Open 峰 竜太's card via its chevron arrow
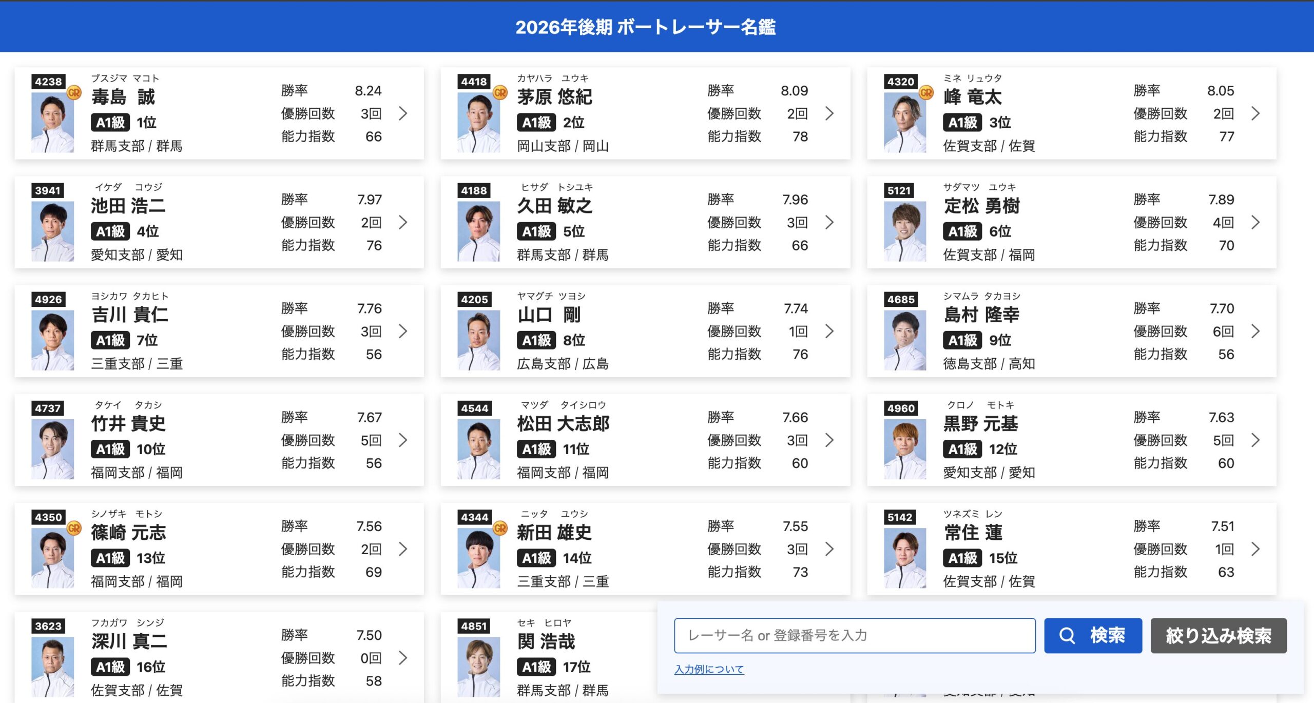The image size is (1314, 703). (x=1255, y=113)
